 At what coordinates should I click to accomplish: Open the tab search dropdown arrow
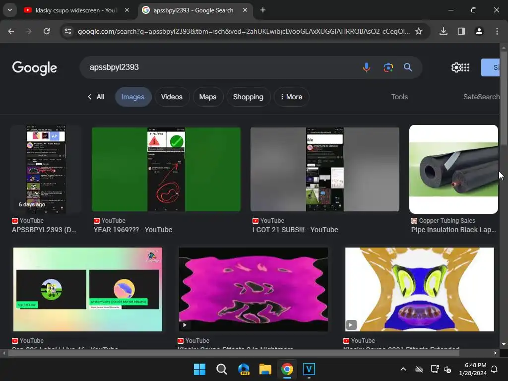coord(10,10)
